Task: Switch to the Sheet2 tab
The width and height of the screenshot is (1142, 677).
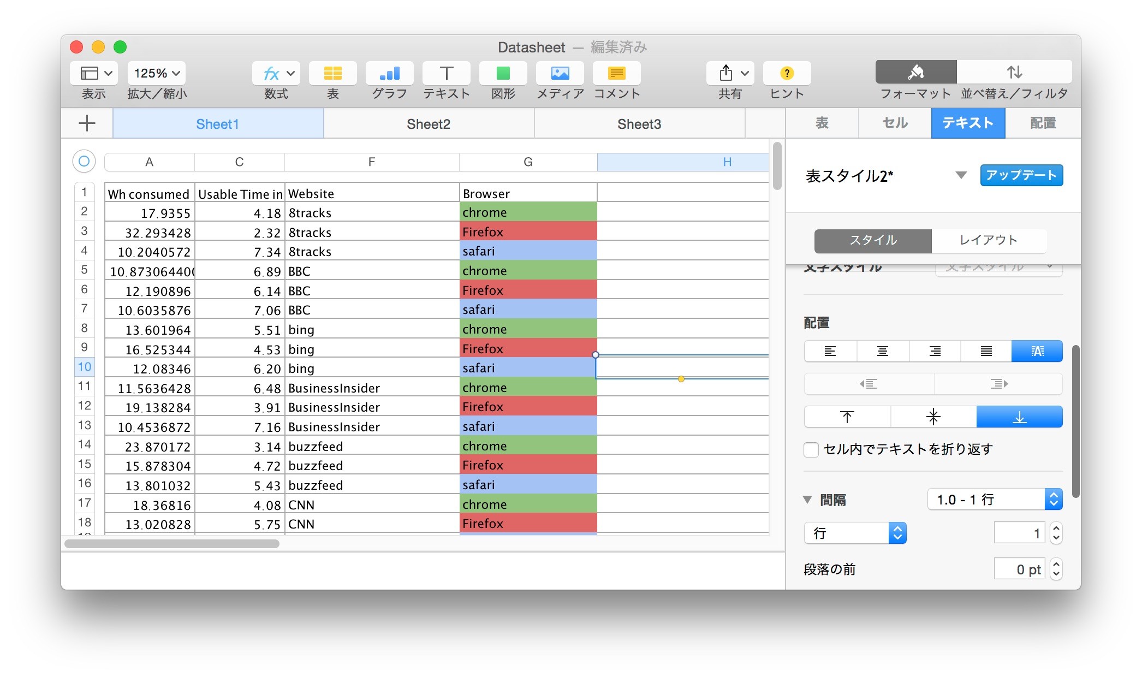Action: pos(429,124)
